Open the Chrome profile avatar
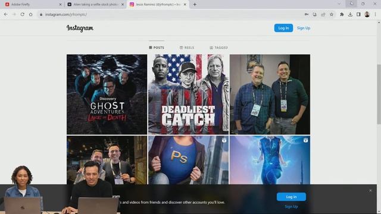This screenshot has height=214, width=381. [x=367, y=14]
